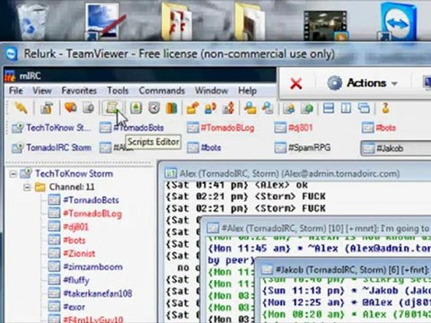The width and height of the screenshot is (431, 323).
Task: Open the Recycle Bin desktop icon
Action: coord(32,21)
